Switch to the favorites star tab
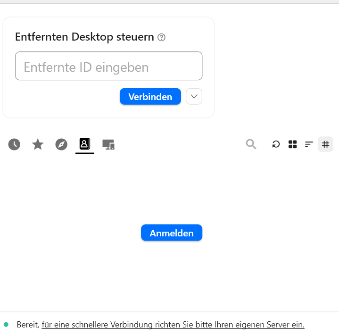The image size is (339, 335). [x=38, y=144]
